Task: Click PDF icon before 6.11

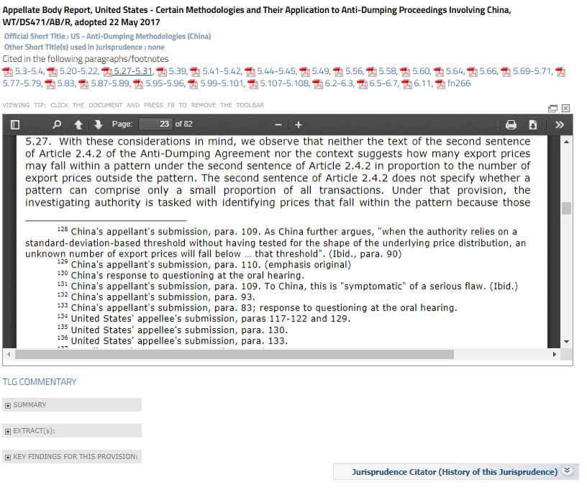Action: click(x=406, y=84)
